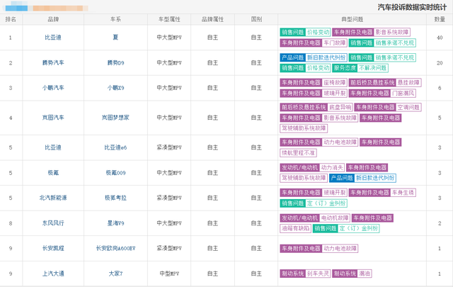Select 玻璃开裂 tag in the 极狐考拉 row
This screenshot has height=287, width=453.
coord(335,193)
